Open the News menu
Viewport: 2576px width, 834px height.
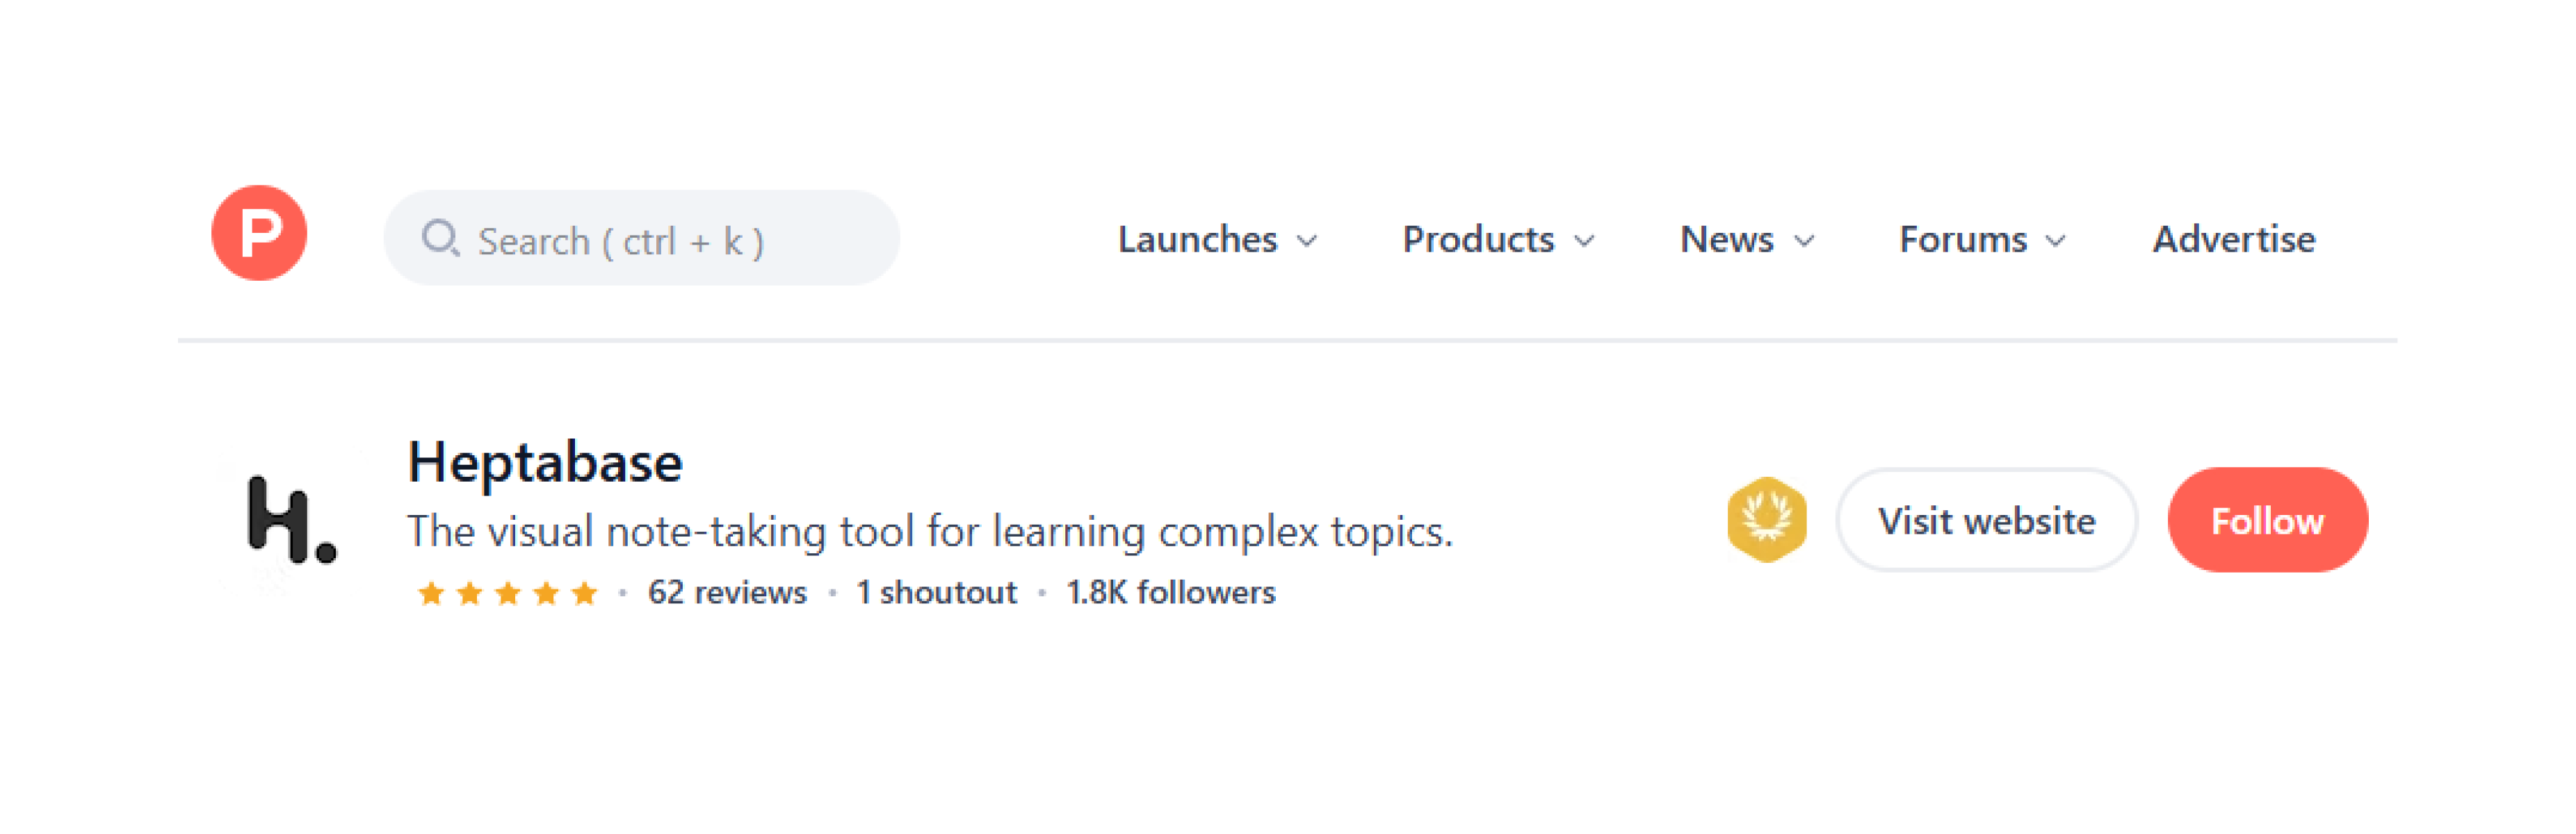pos(1726,240)
